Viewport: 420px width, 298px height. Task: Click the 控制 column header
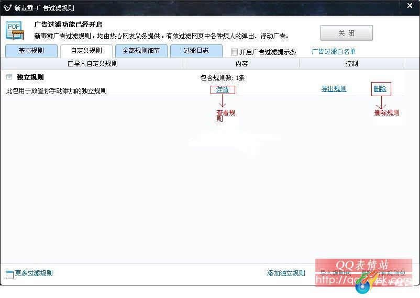pyautogui.click(x=352, y=64)
